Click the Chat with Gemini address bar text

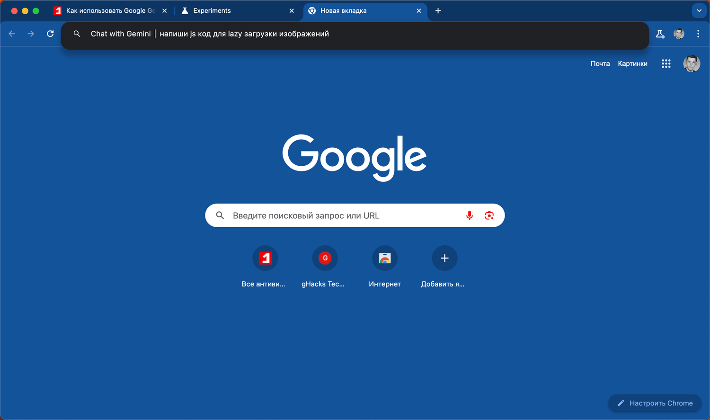tap(121, 34)
